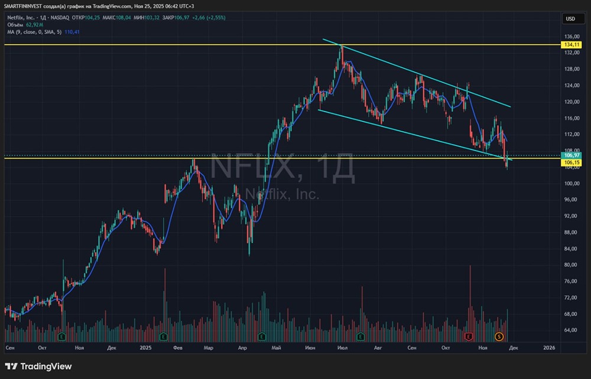
Task: Click the orange S split marker
Action: (499, 336)
